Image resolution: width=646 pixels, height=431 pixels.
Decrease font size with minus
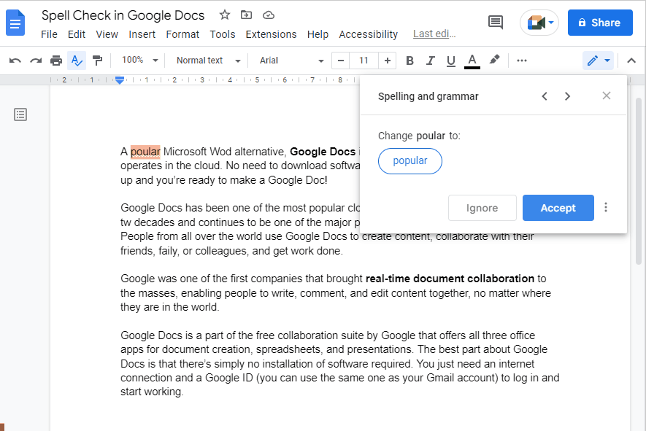340,61
